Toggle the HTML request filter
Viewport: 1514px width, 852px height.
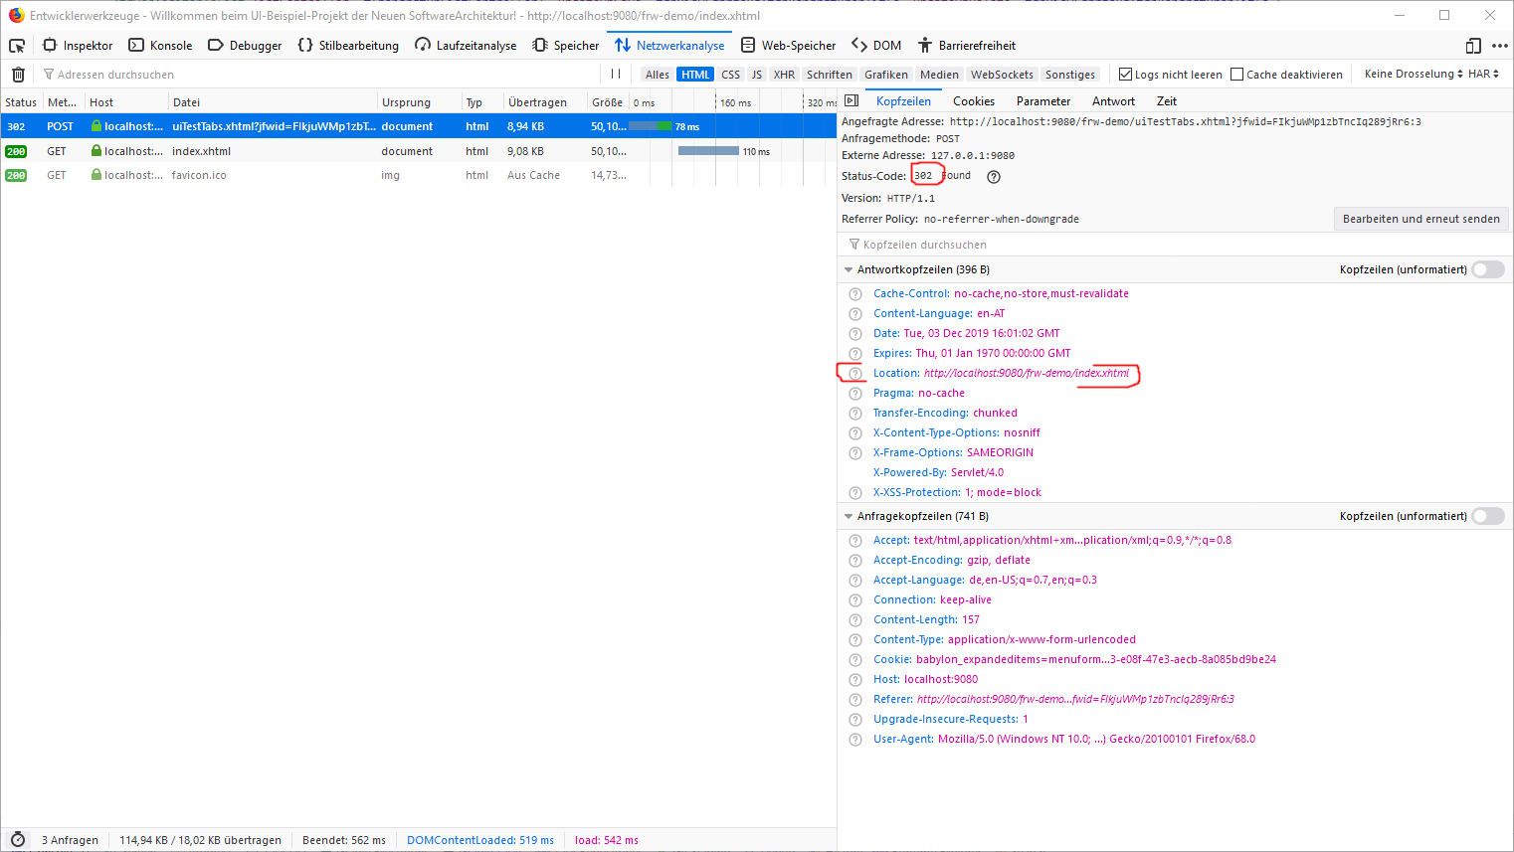coord(695,75)
